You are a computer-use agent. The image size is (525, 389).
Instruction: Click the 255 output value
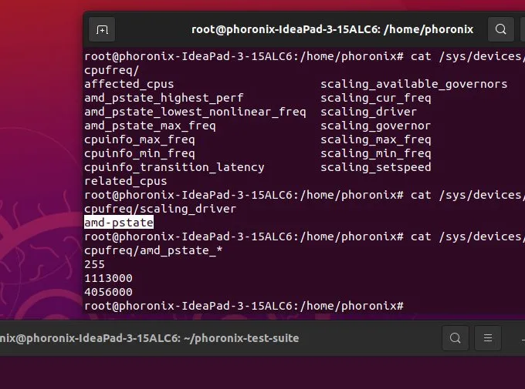(94, 264)
